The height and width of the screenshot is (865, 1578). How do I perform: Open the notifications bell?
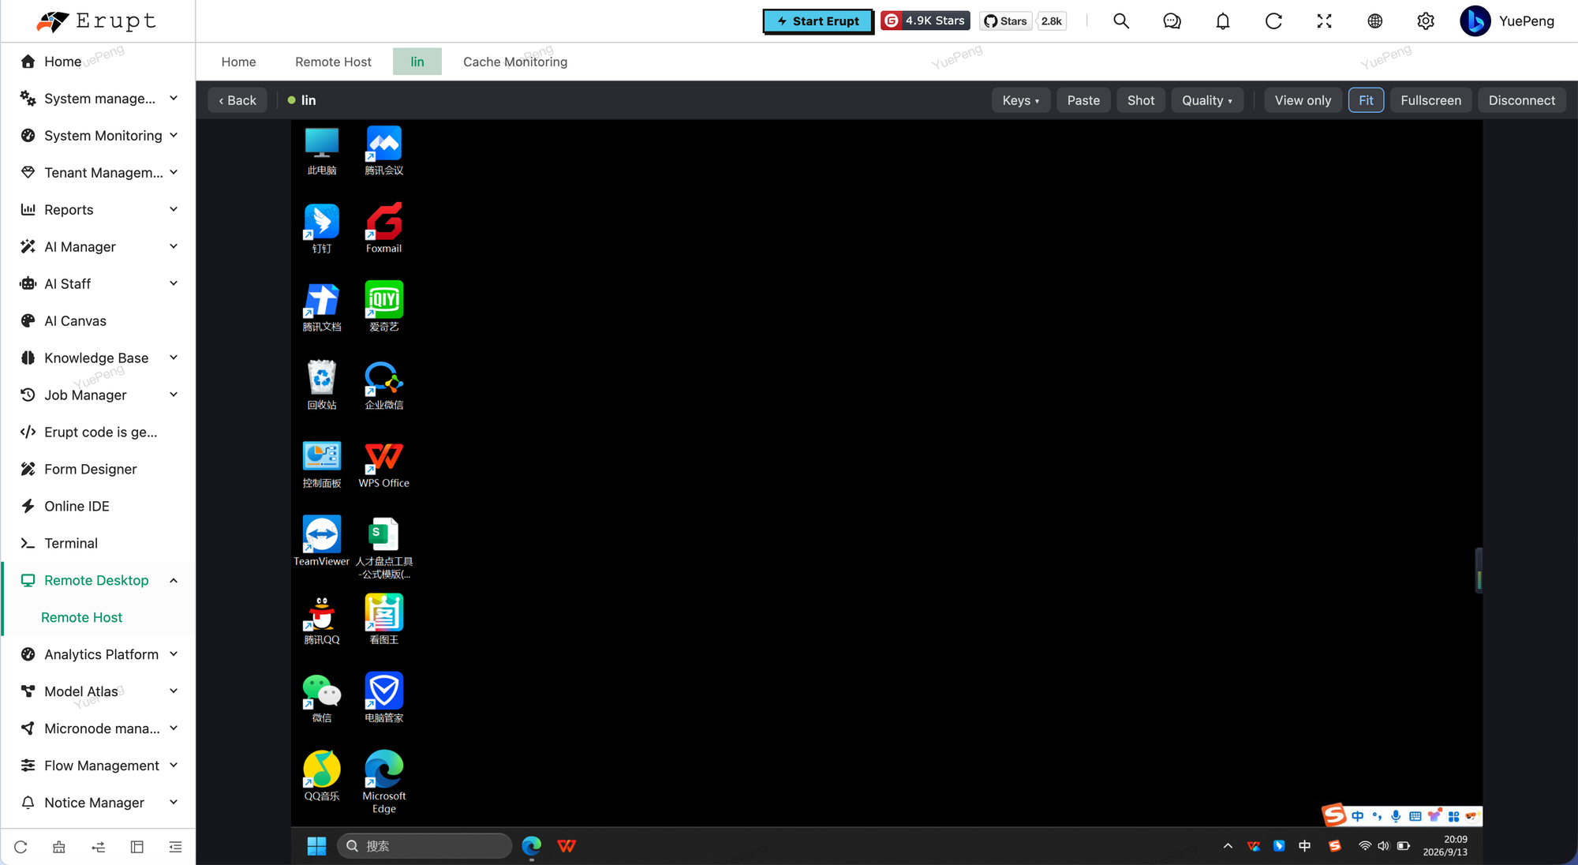[1222, 21]
